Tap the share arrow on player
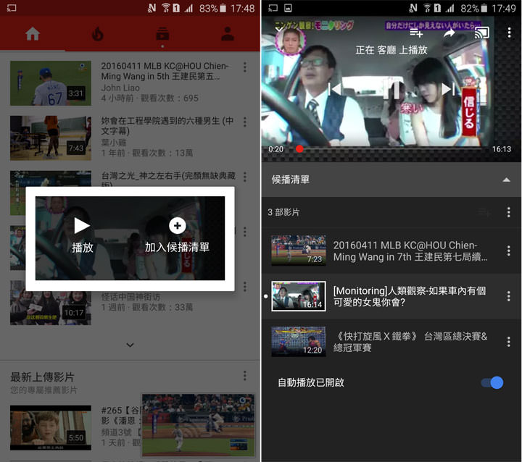The width and height of the screenshot is (522, 462). point(449,33)
